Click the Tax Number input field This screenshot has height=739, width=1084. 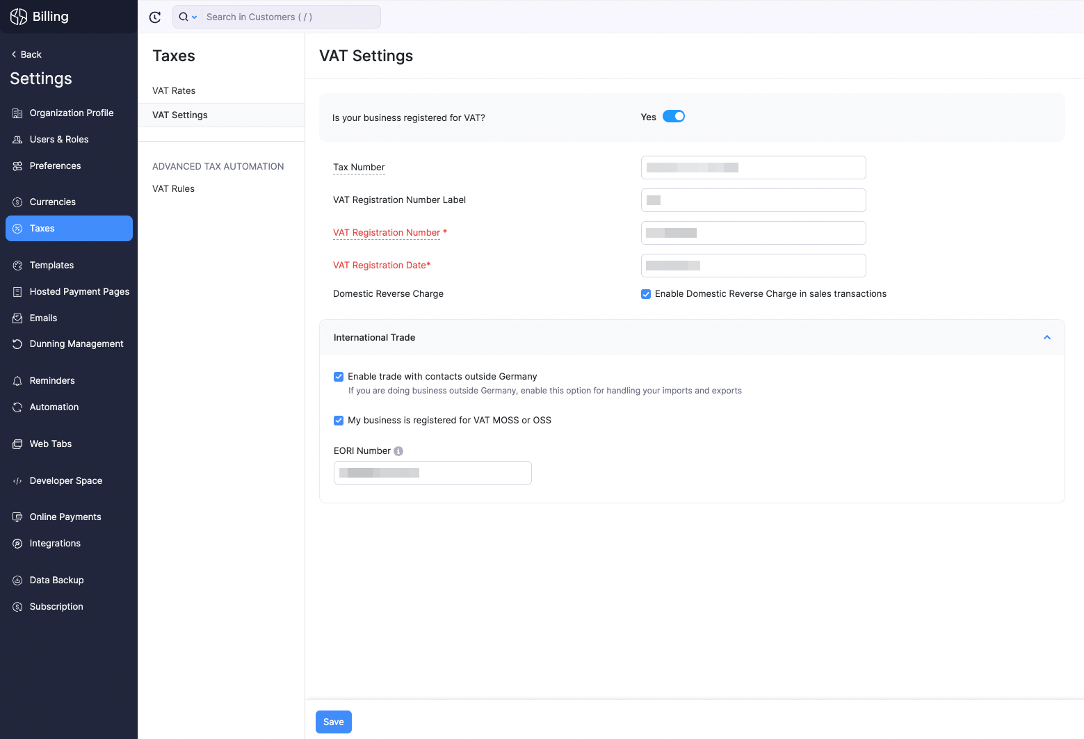(753, 168)
